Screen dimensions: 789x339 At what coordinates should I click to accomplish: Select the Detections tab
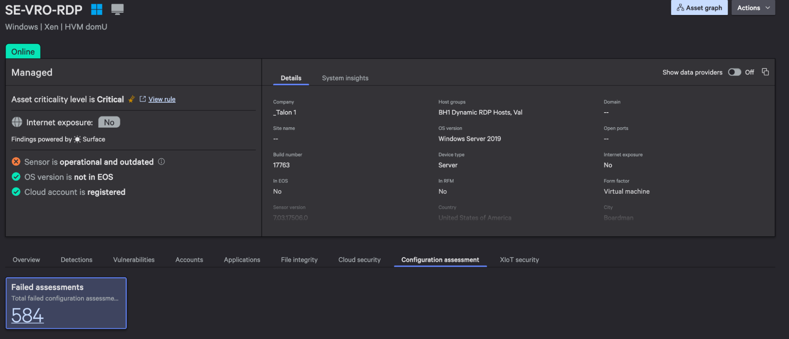[77, 260]
